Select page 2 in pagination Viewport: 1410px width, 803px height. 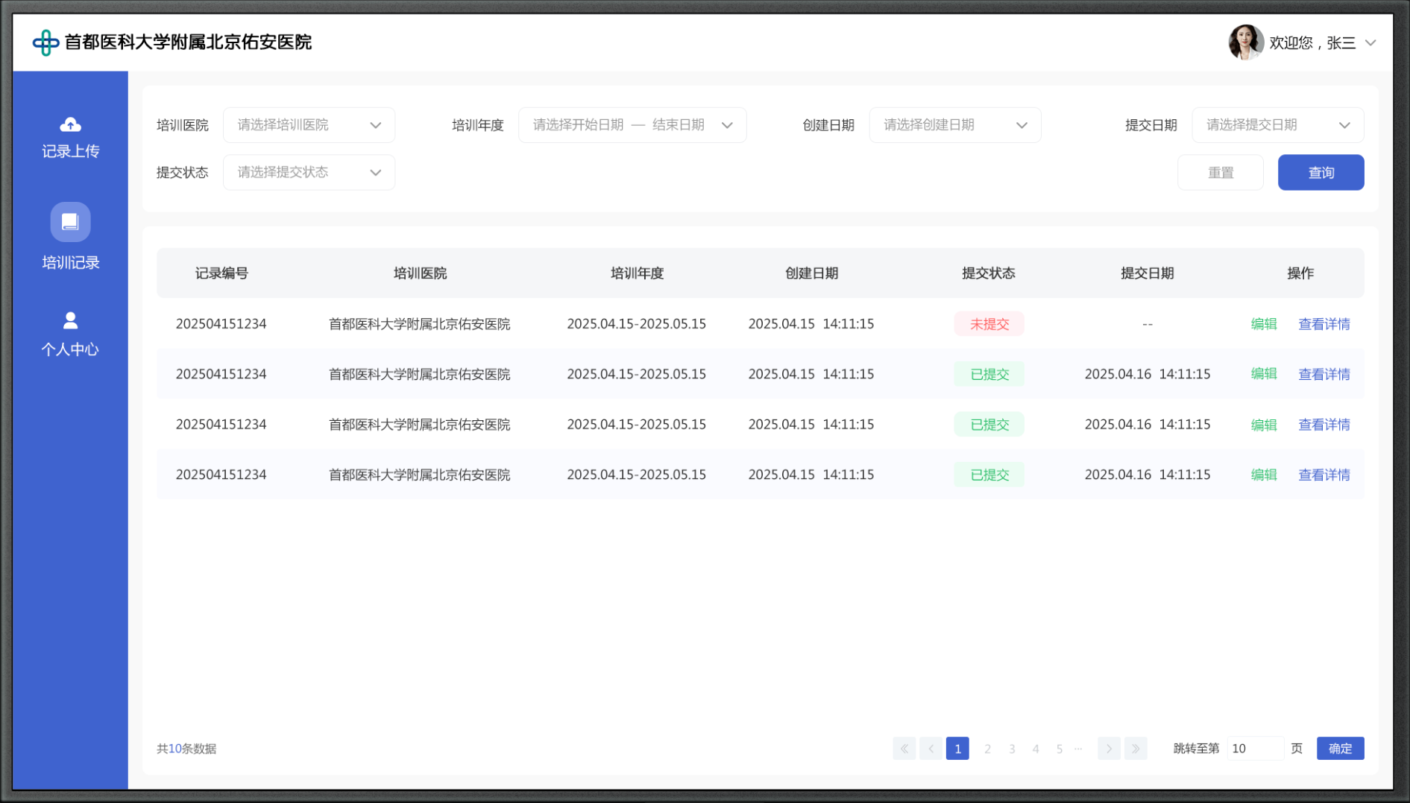pos(987,749)
